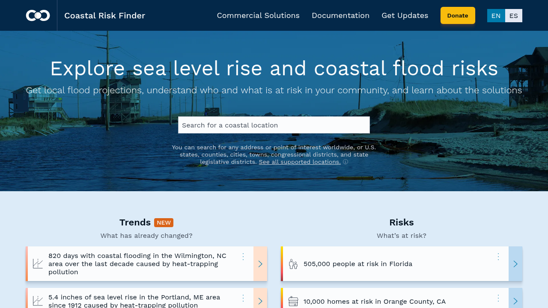Click the Risks section heading
This screenshot has width=548, height=308.
coord(402,222)
